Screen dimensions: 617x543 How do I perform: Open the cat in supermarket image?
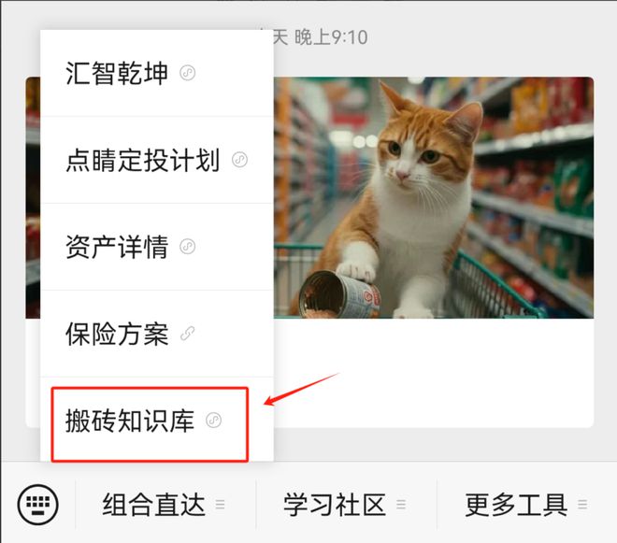coord(434,197)
